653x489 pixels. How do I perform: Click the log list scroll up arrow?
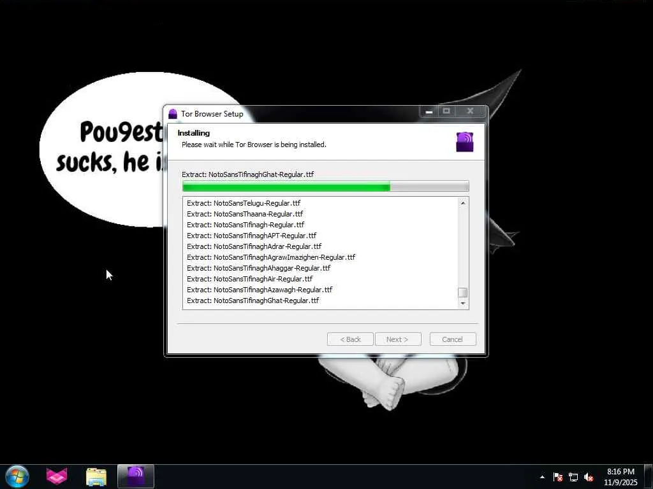463,203
